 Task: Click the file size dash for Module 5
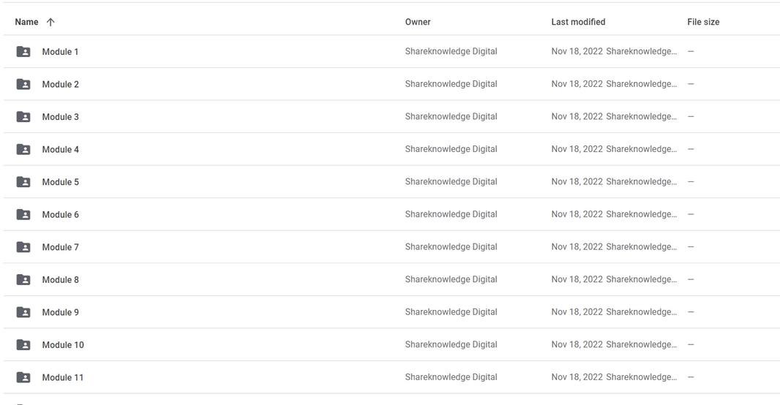691,181
